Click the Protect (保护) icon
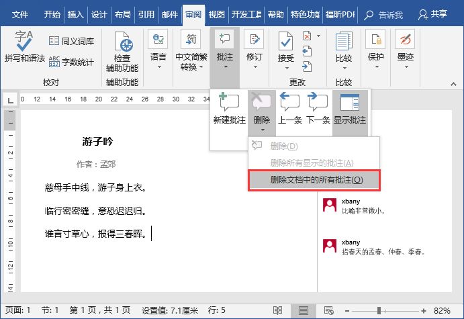This screenshot has height=319, width=464. point(375,40)
